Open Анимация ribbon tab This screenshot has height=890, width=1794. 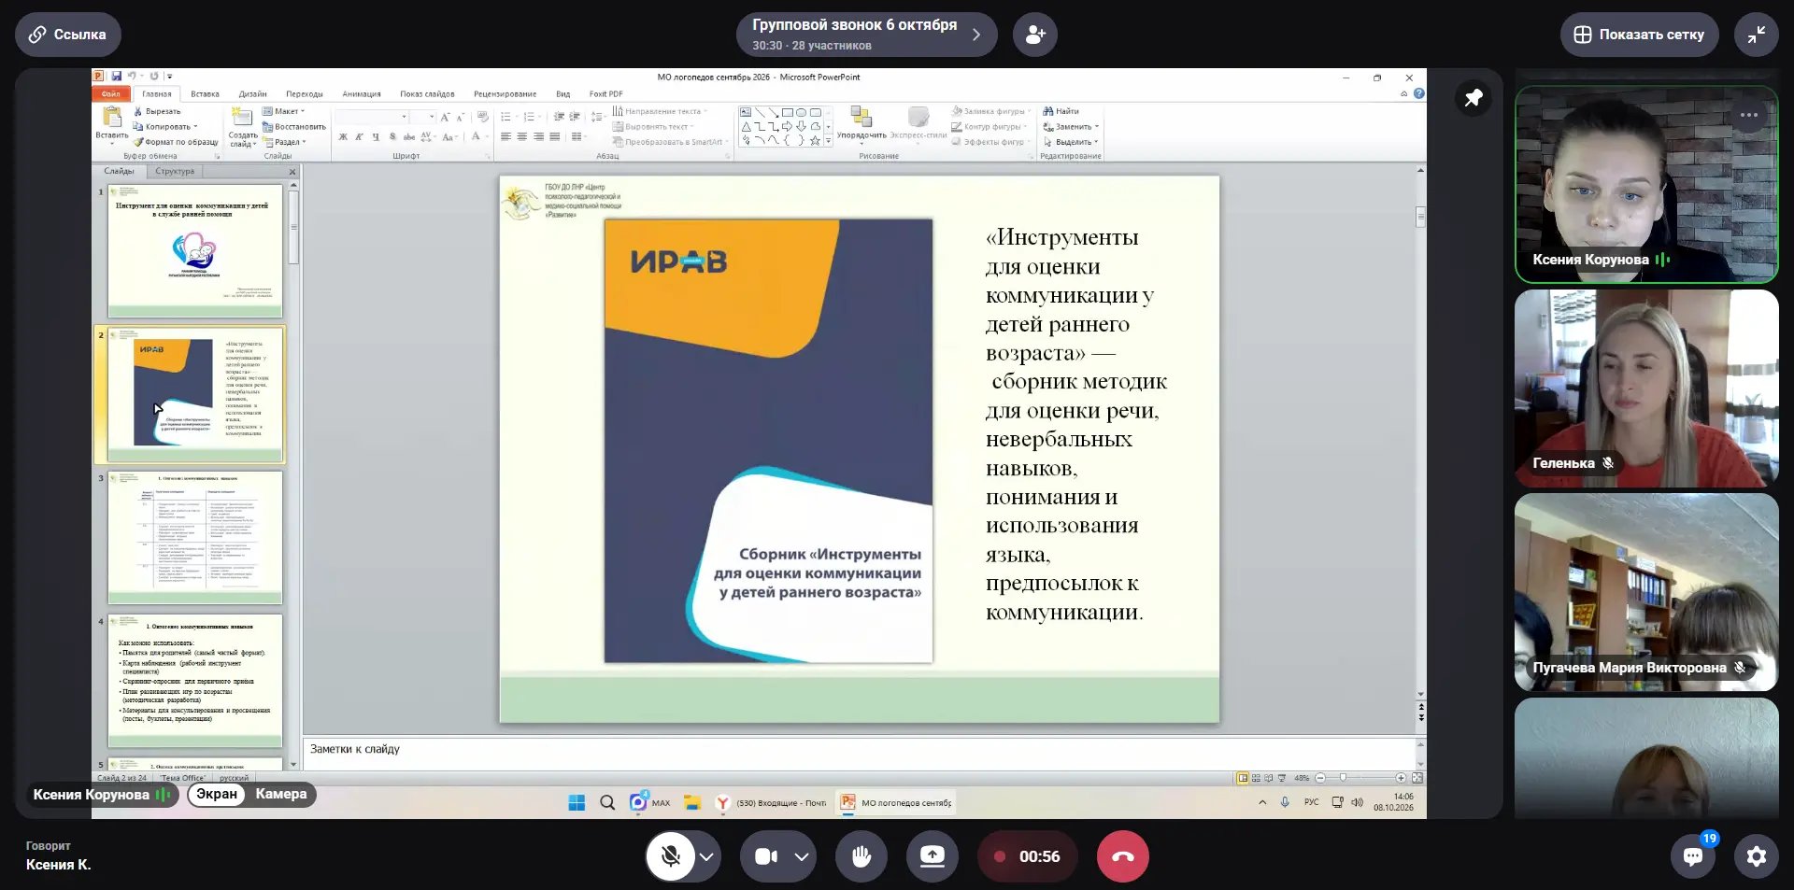coord(361,93)
